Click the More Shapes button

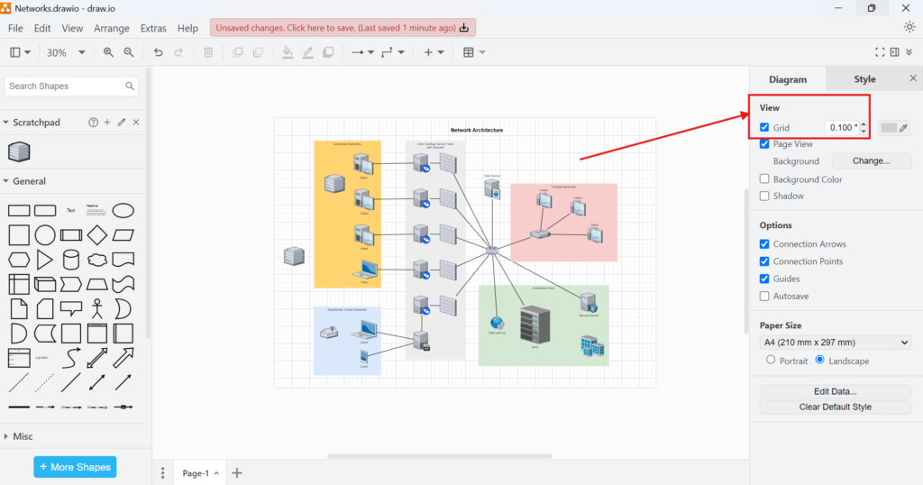tap(75, 467)
